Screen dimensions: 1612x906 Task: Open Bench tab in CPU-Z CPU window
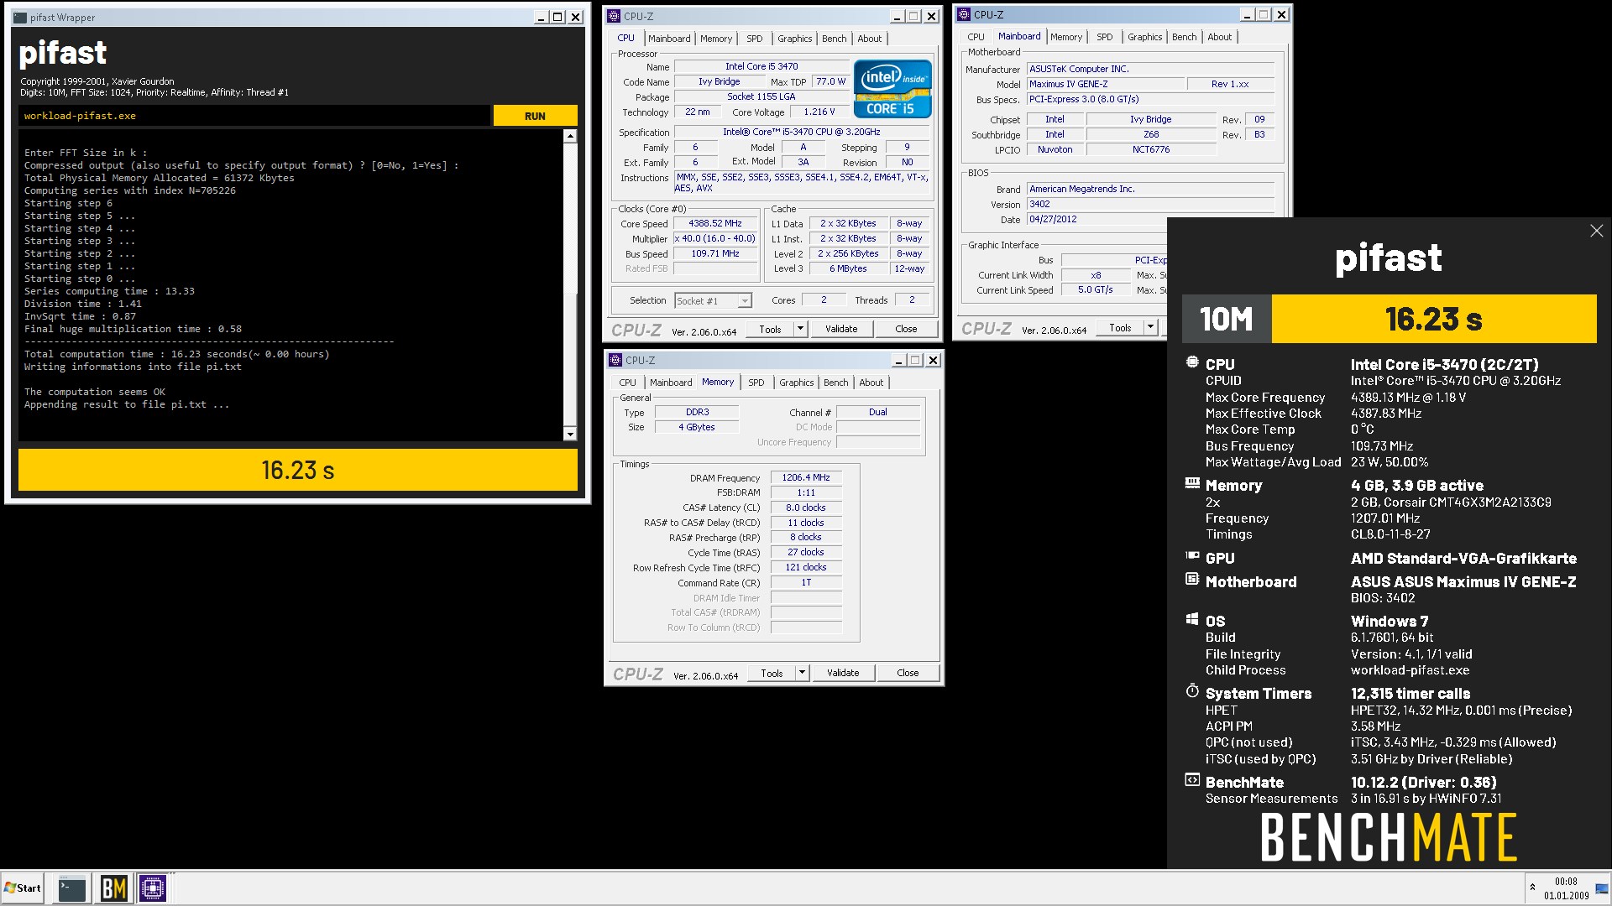pyautogui.click(x=834, y=39)
